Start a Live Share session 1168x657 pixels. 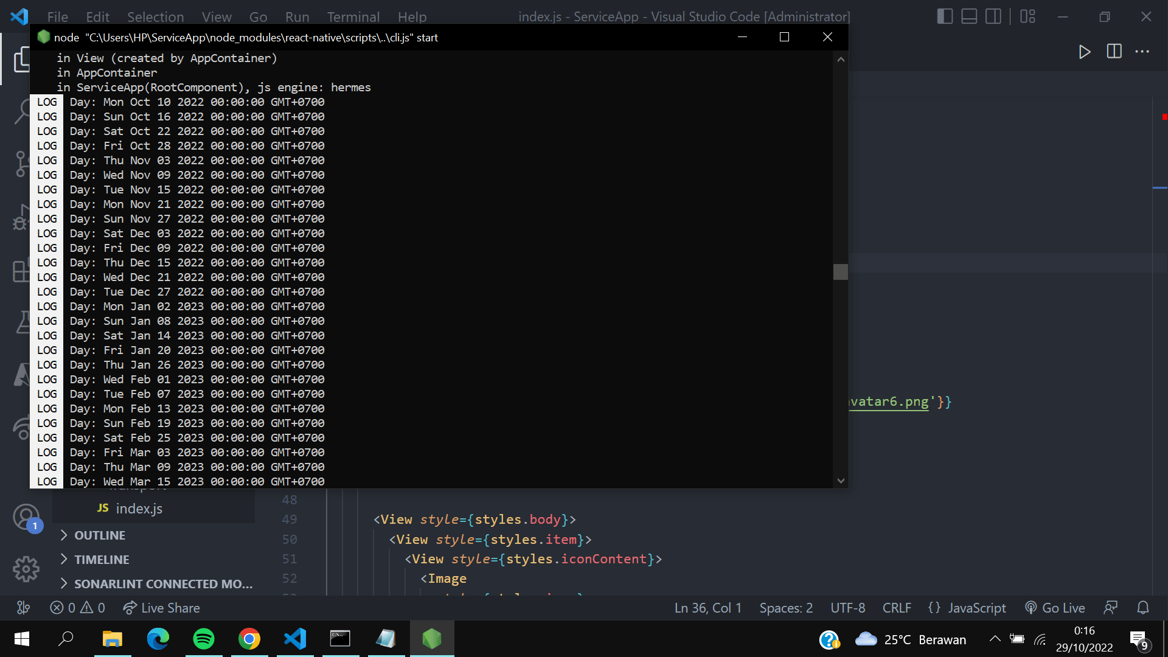click(161, 607)
